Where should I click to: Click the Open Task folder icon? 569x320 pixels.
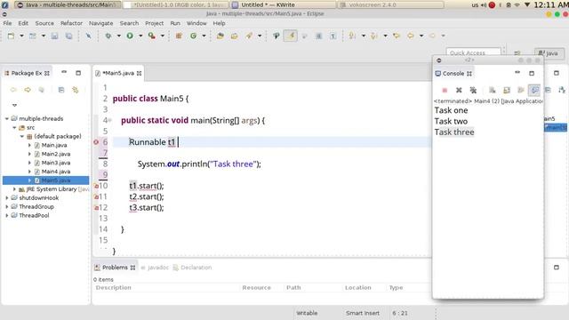click(234, 36)
